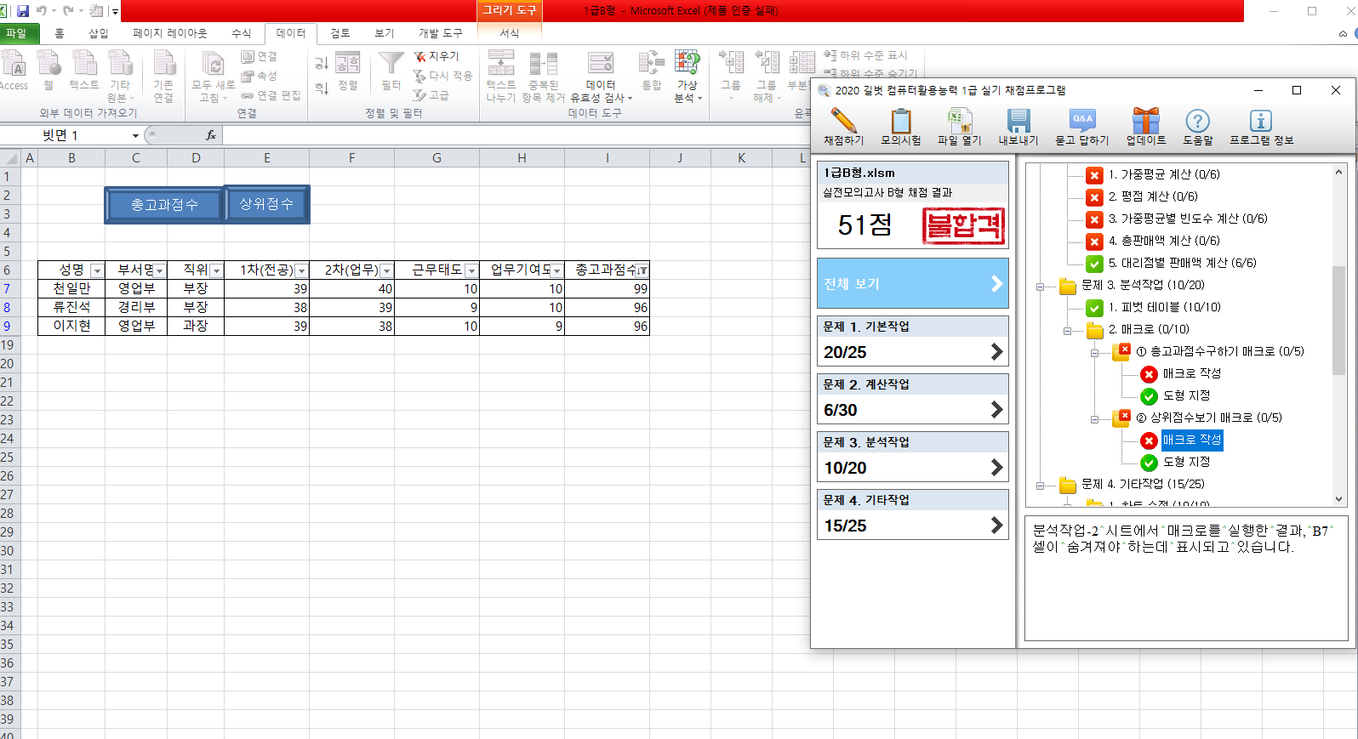Screen dimensions: 1358x739
Task: Click the result tree scroll down arrow
Action: (x=1338, y=499)
